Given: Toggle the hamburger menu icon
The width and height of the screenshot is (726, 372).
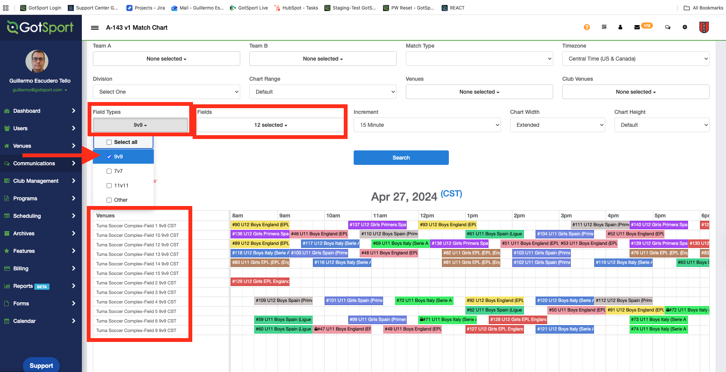Looking at the screenshot, I should coord(95,28).
